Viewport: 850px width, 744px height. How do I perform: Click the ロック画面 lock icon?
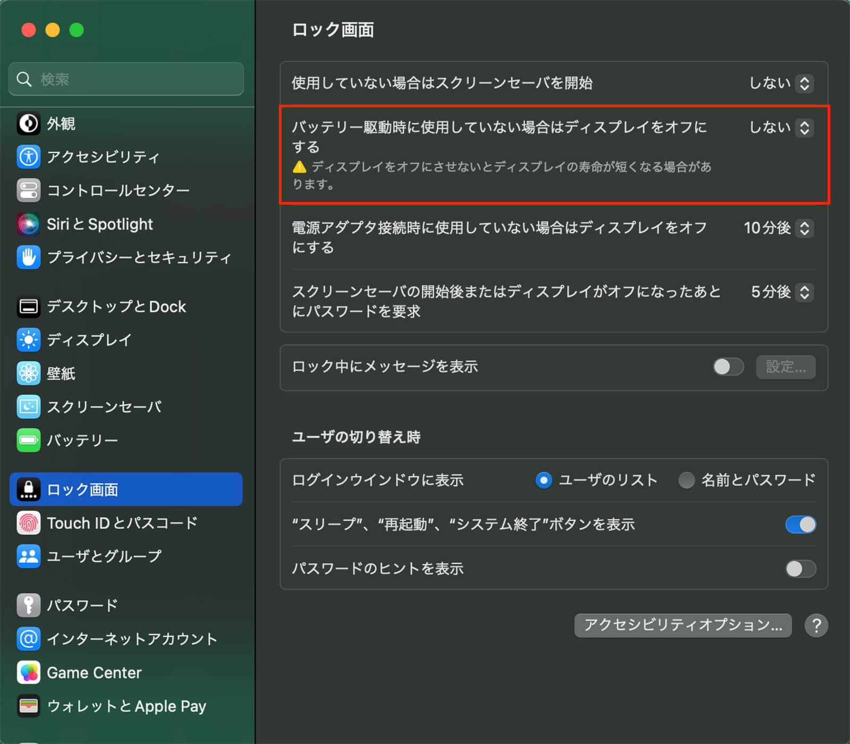pyautogui.click(x=28, y=489)
